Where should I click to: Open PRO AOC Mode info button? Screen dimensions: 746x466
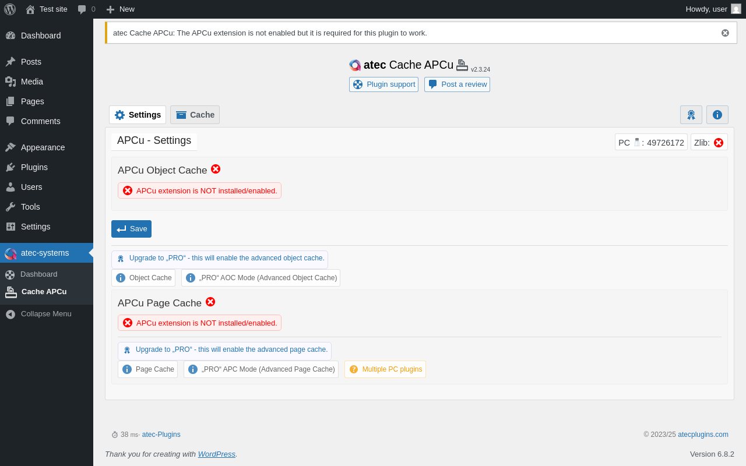pyautogui.click(x=261, y=278)
